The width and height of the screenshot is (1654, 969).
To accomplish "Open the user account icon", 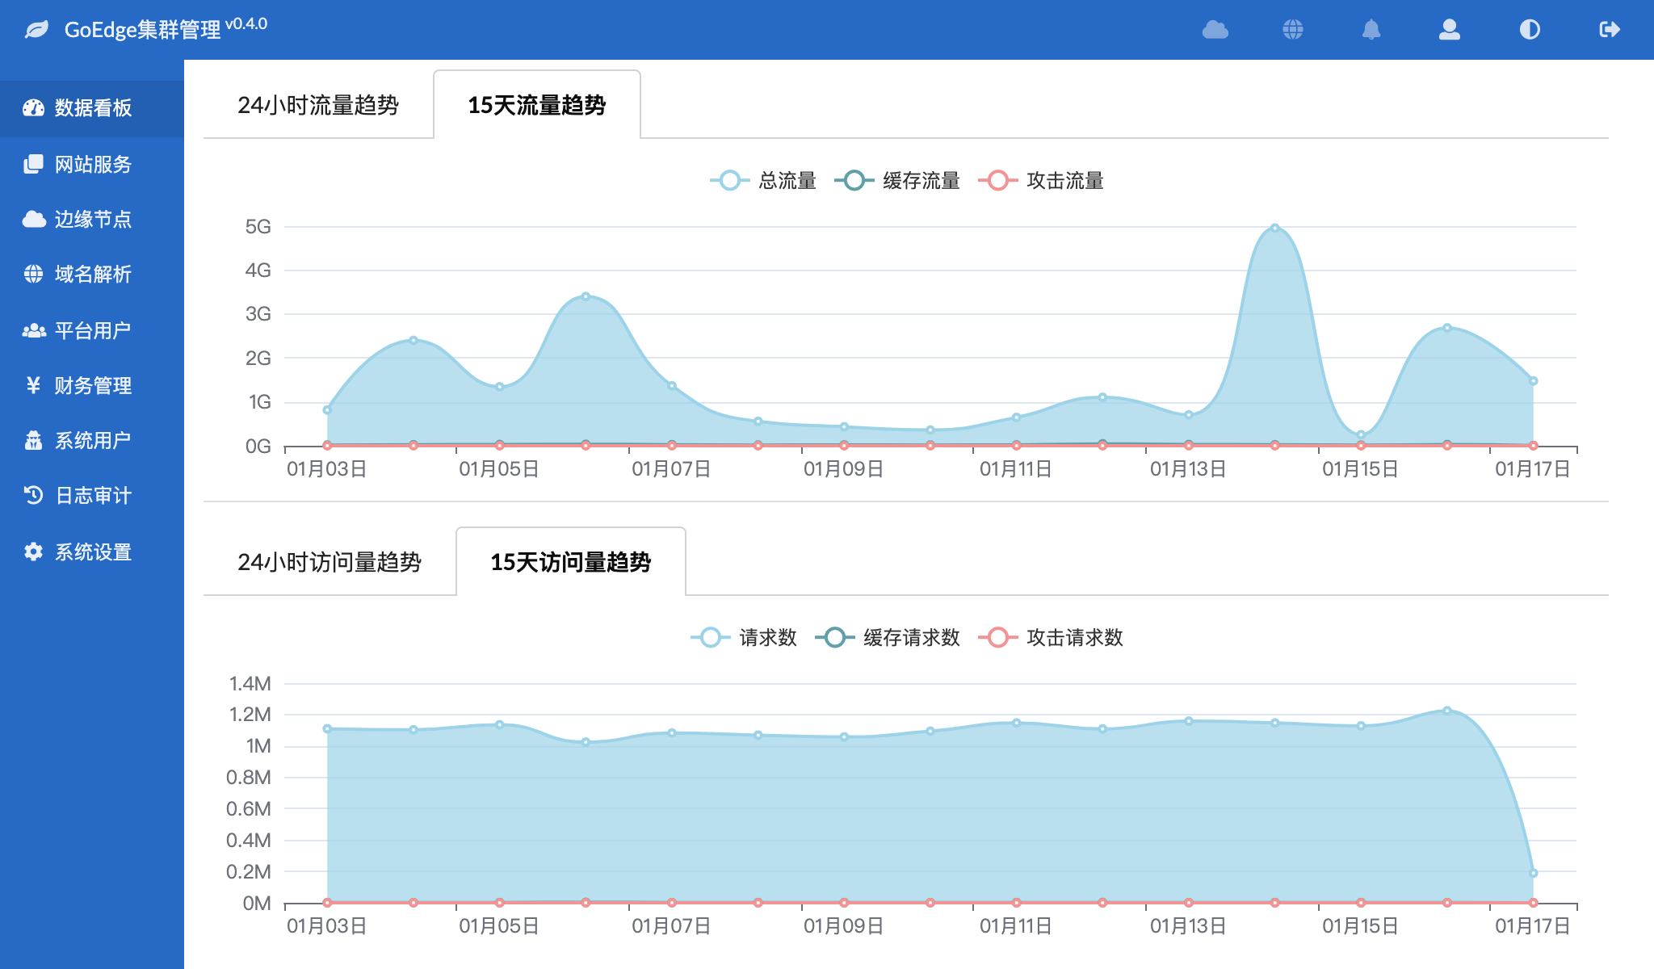I will tap(1450, 31).
